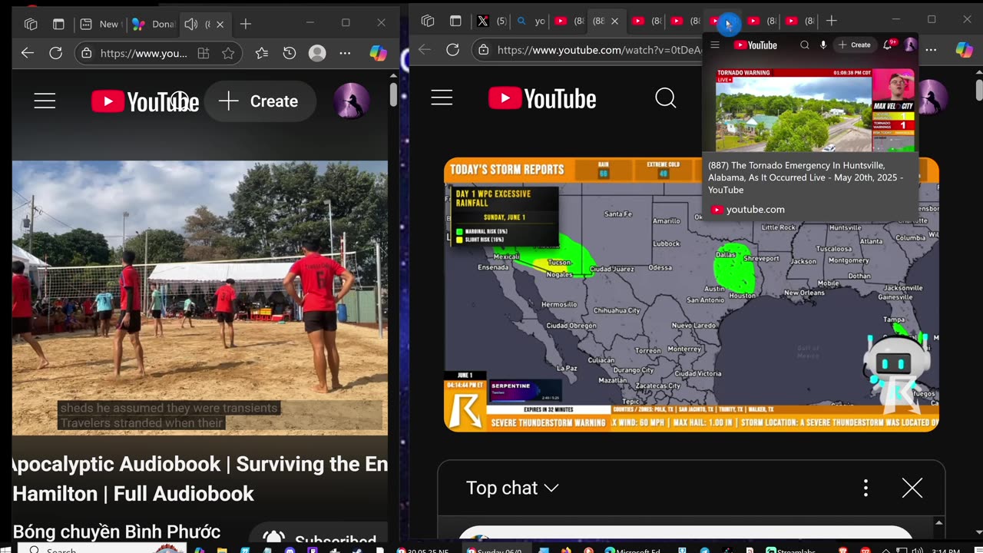Open history in left browser window
983x553 pixels.
point(290,53)
